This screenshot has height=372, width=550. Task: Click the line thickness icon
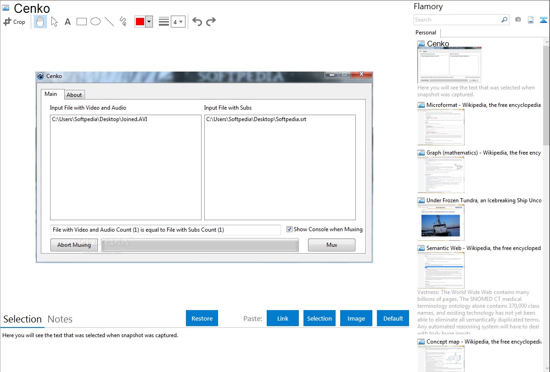[x=164, y=22]
